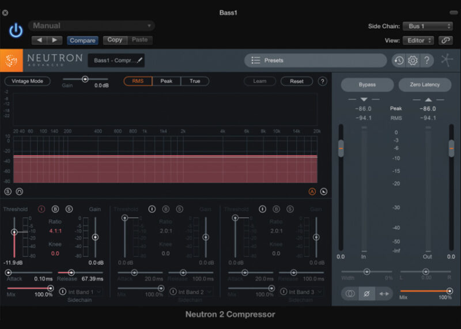This screenshot has height=329, width=461.
Task: Toggle band 2 power icon
Action: tap(152, 209)
